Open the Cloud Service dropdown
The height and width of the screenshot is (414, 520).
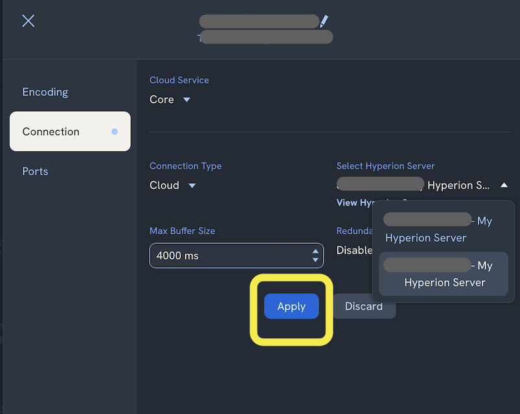click(x=169, y=100)
